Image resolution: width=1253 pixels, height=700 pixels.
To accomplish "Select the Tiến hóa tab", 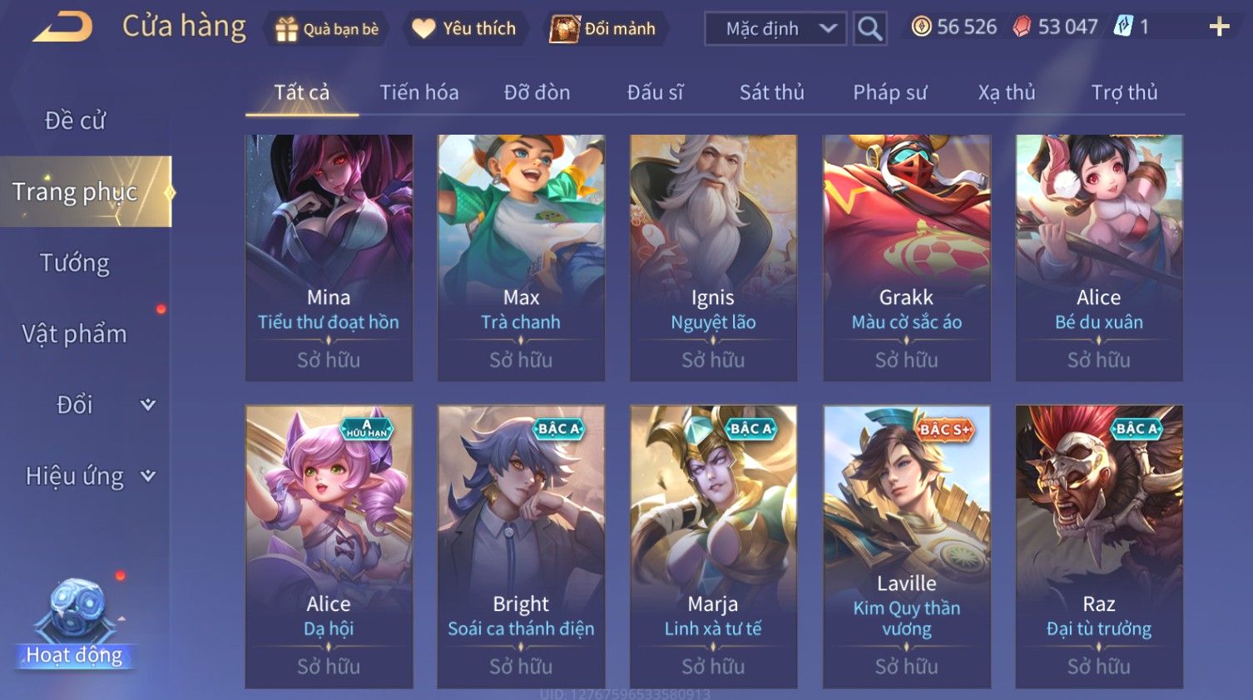I will 419,92.
